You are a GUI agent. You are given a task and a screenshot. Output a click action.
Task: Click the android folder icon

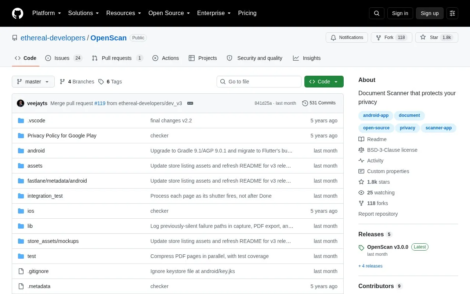tap(21, 151)
